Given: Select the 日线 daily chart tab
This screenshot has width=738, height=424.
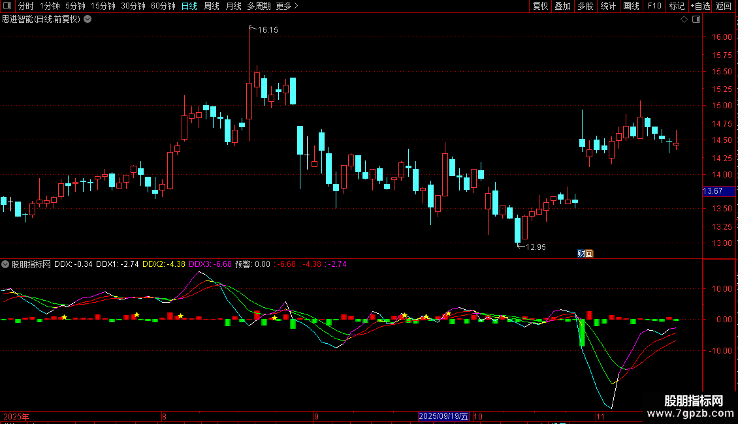Looking at the screenshot, I should pyautogui.click(x=189, y=6).
